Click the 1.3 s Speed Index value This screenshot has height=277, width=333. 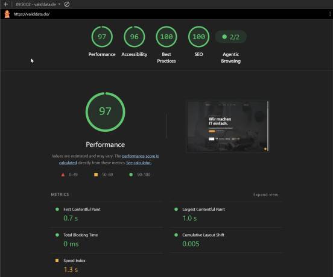(x=71, y=269)
